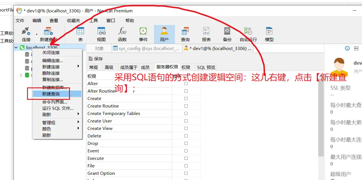Click the info icon in right panel

pyautogui.click(x=347, y=48)
